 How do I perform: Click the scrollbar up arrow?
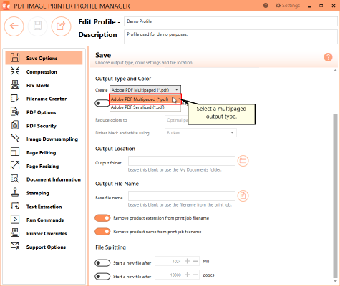335,71
